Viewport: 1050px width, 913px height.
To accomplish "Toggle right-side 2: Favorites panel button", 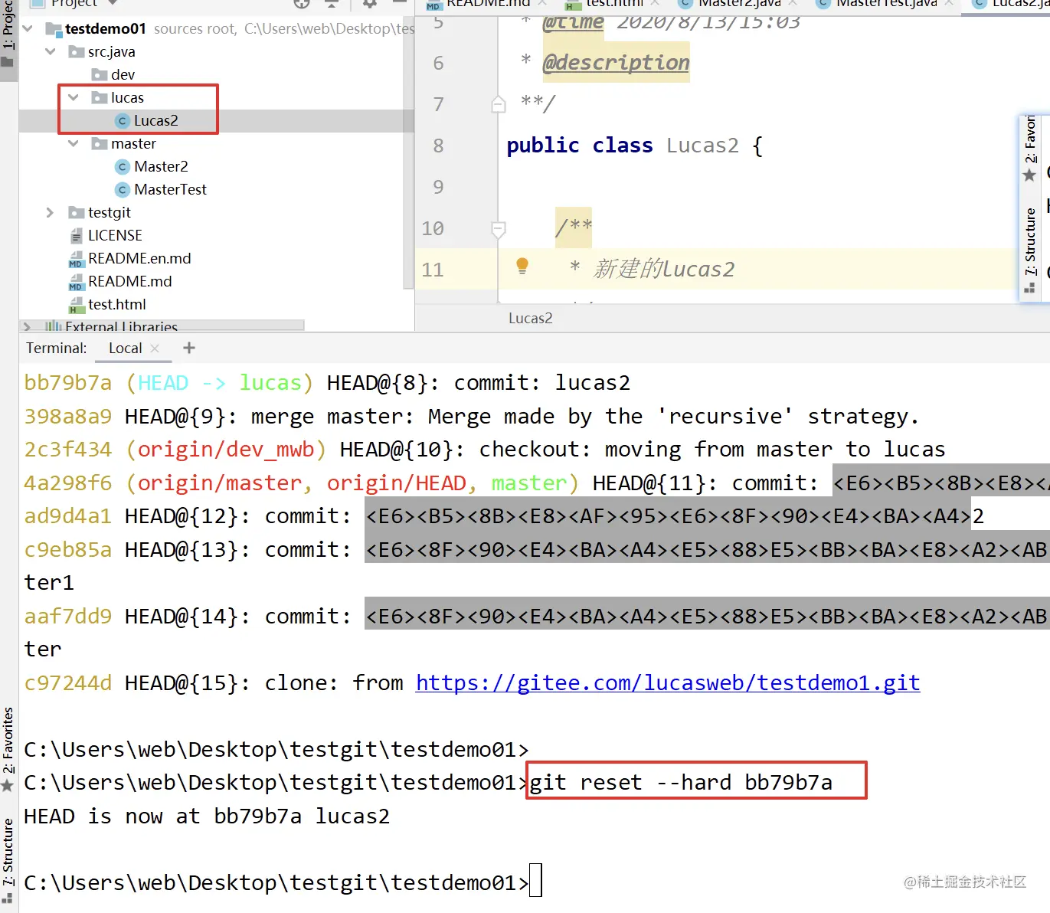I will pyautogui.click(x=1030, y=149).
